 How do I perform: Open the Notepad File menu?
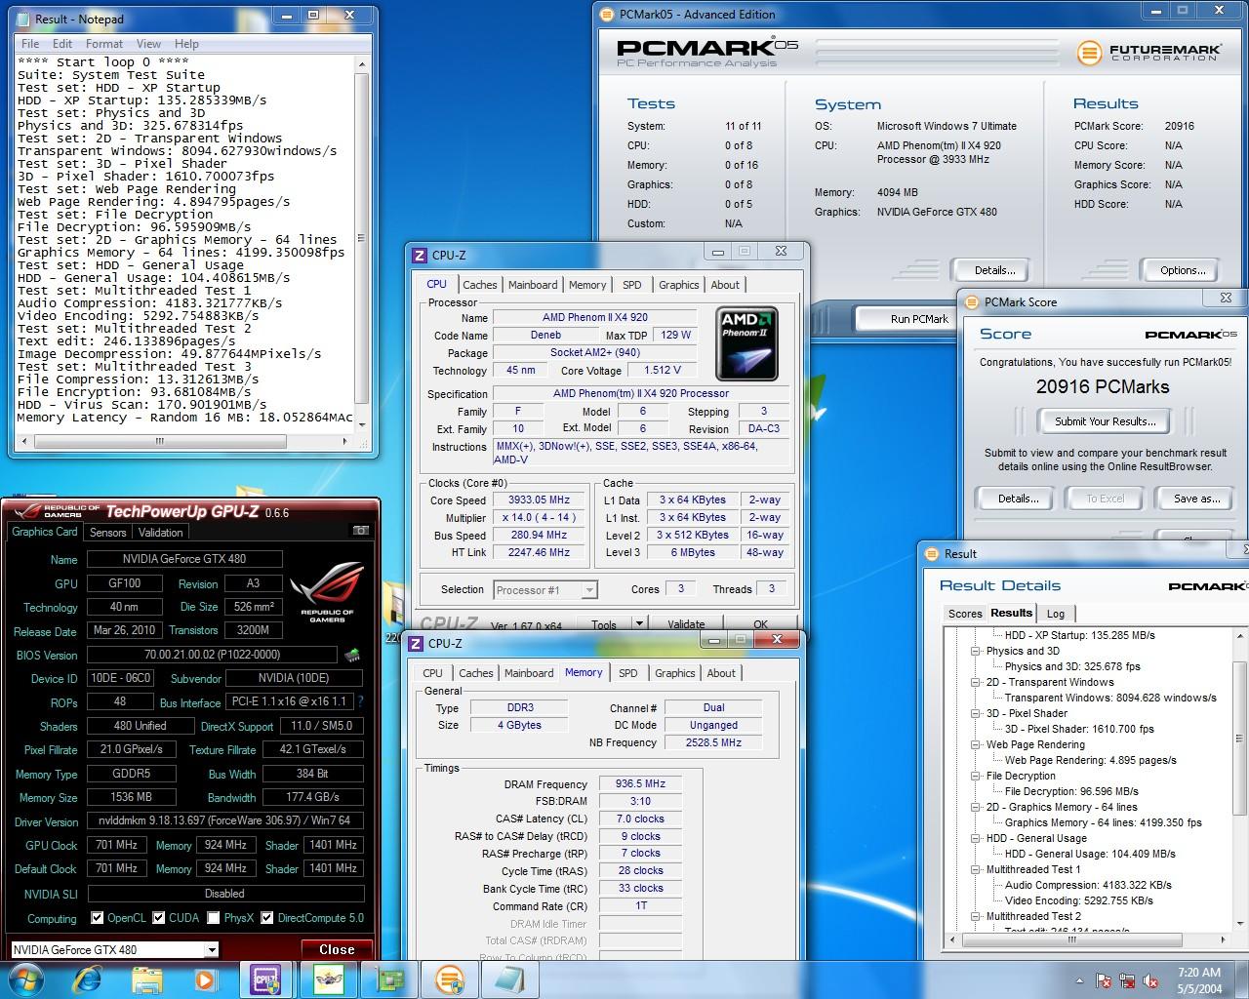[30, 44]
